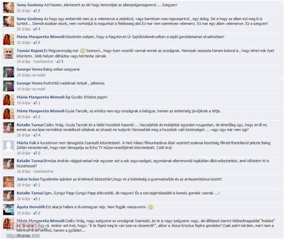Click the like icon under the 'Erkölcsi jogon' comment
Viewport: 284px width, 239px height.
37,103
